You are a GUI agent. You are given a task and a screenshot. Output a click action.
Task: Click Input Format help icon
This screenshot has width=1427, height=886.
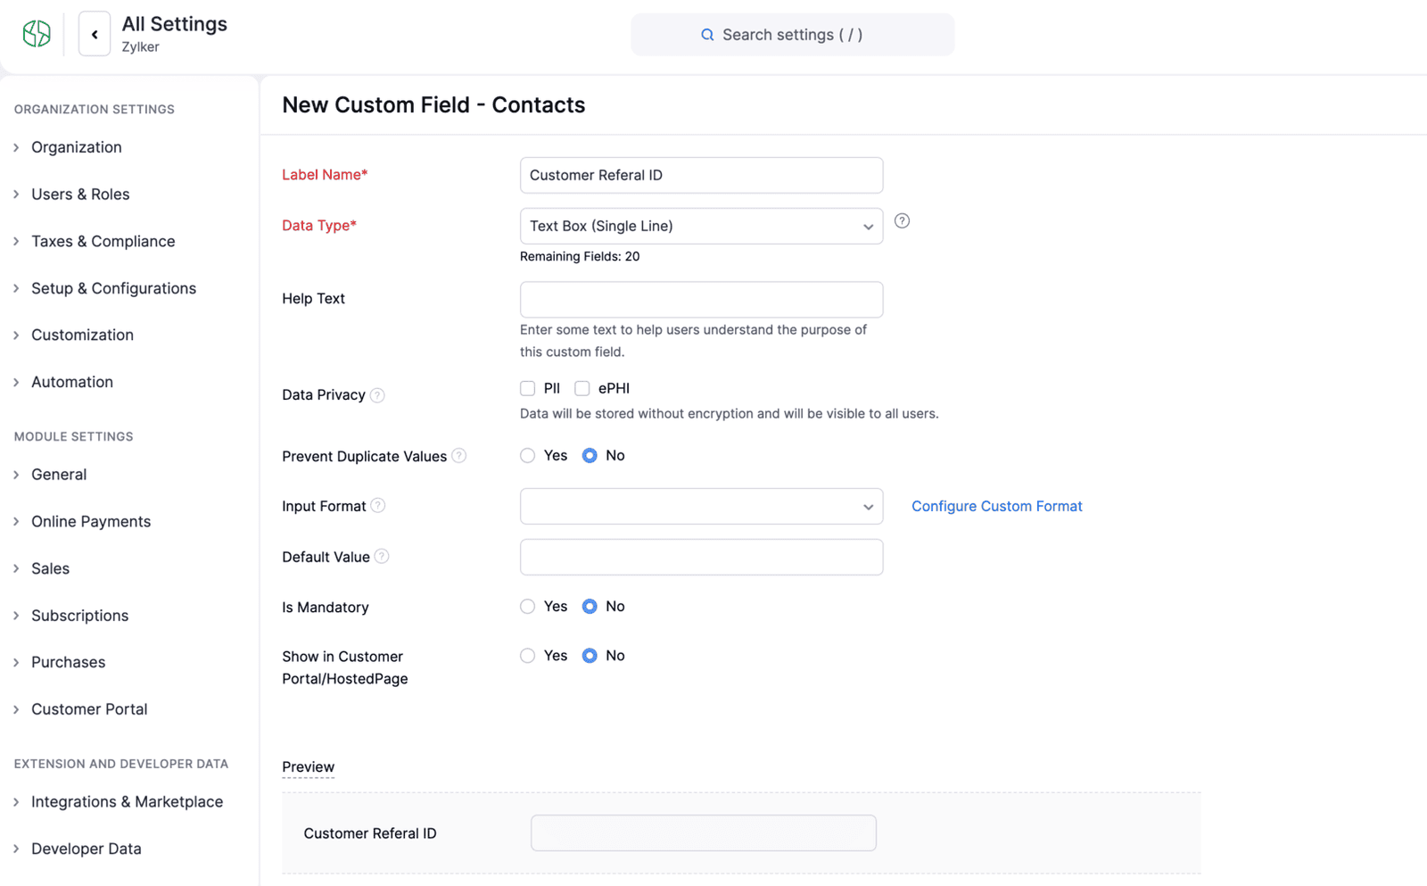(378, 506)
